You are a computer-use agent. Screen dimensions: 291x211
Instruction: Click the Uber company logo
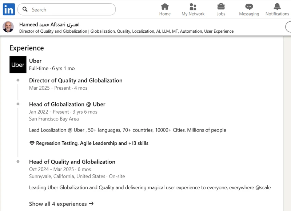coord(18,65)
